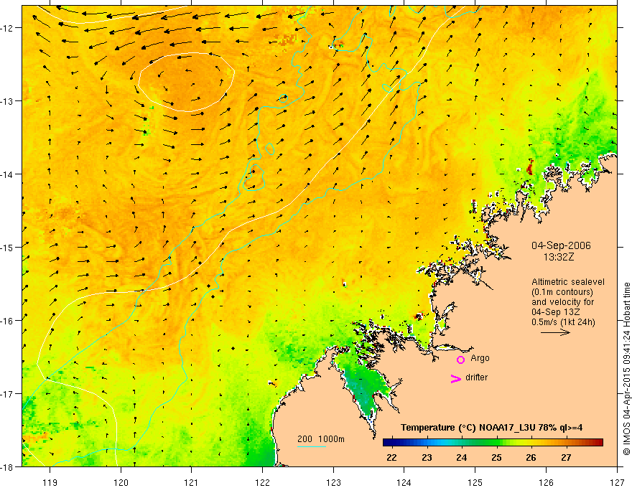Click the longitude axis label '124'
Screen dimensions: 632x488
click(404, 482)
